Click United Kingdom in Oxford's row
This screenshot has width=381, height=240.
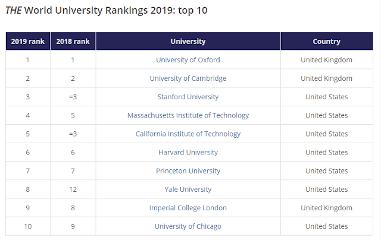[x=326, y=59]
